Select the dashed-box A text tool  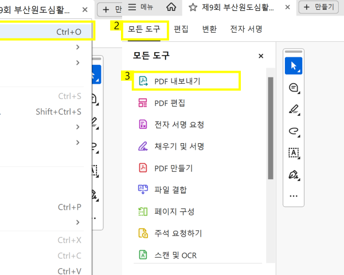[x=294, y=153]
